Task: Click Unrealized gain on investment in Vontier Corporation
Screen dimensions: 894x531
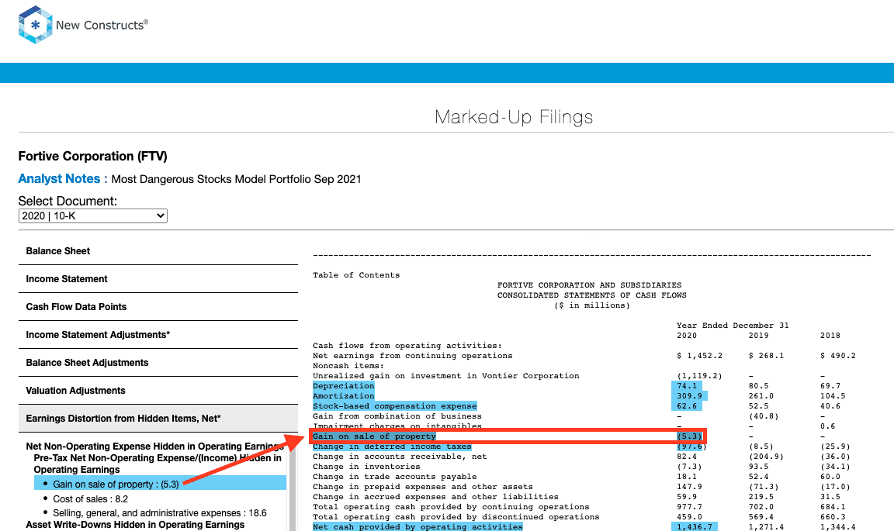Action: (x=446, y=376)
